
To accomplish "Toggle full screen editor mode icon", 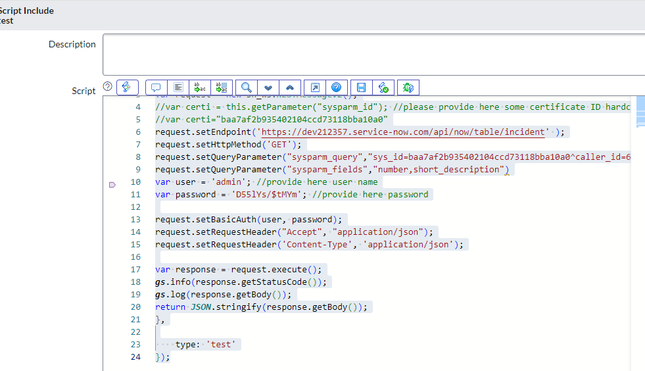I will tap(315, 87).
